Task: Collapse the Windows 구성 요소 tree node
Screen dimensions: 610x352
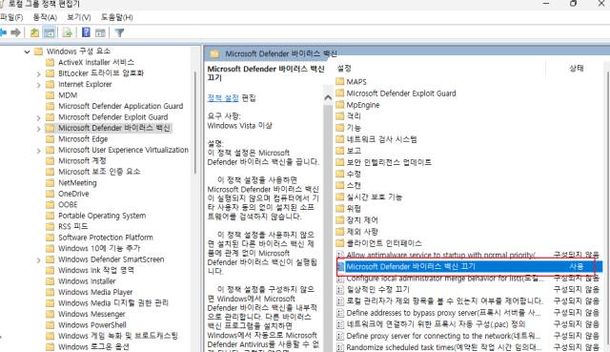Action: click(27, 52)
